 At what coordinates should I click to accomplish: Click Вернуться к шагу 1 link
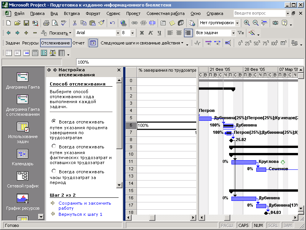point(80,214)
